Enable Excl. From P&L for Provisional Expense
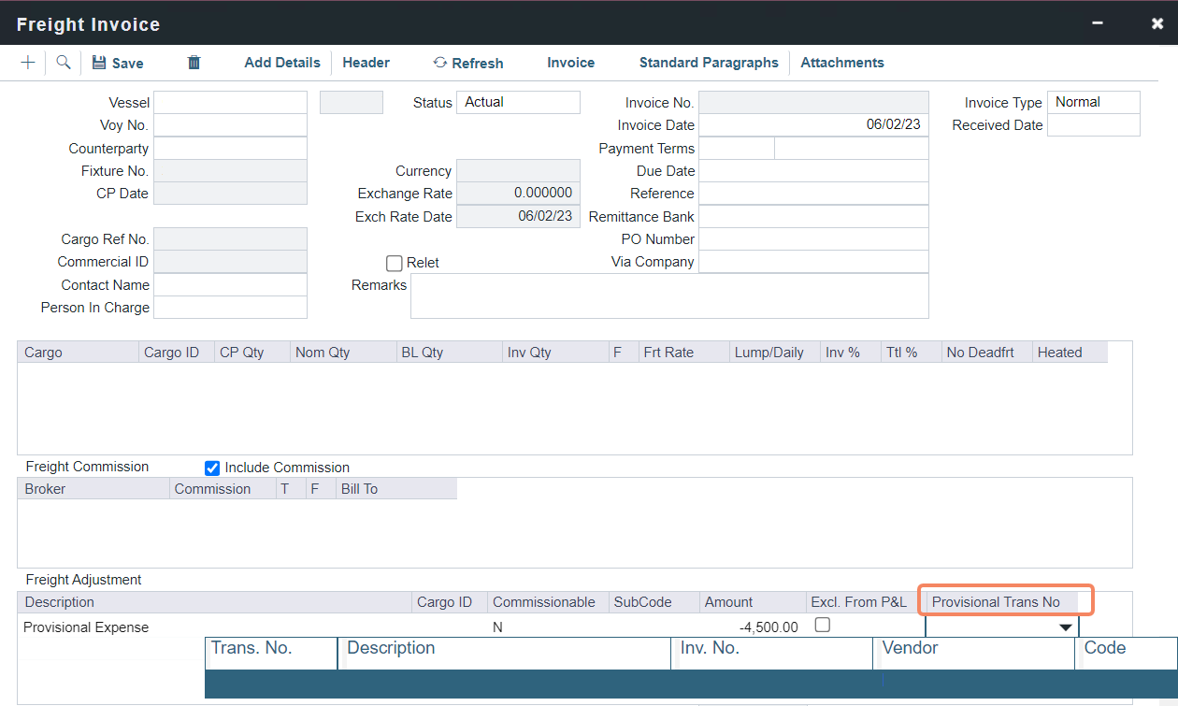Viewport: 1178px width, 706px height. click(x=822, y=625)
